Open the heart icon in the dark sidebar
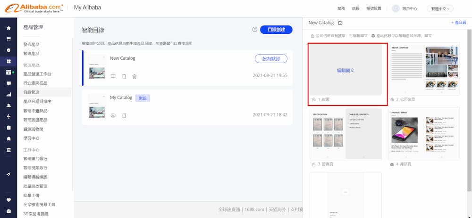Image resolution: width=472 pixels, height=218 pixels. pyautogui.click(x=8, y=200)
